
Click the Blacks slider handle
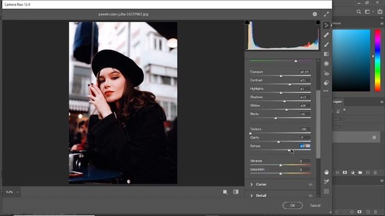pyautogui.click(x=276, y=118)
